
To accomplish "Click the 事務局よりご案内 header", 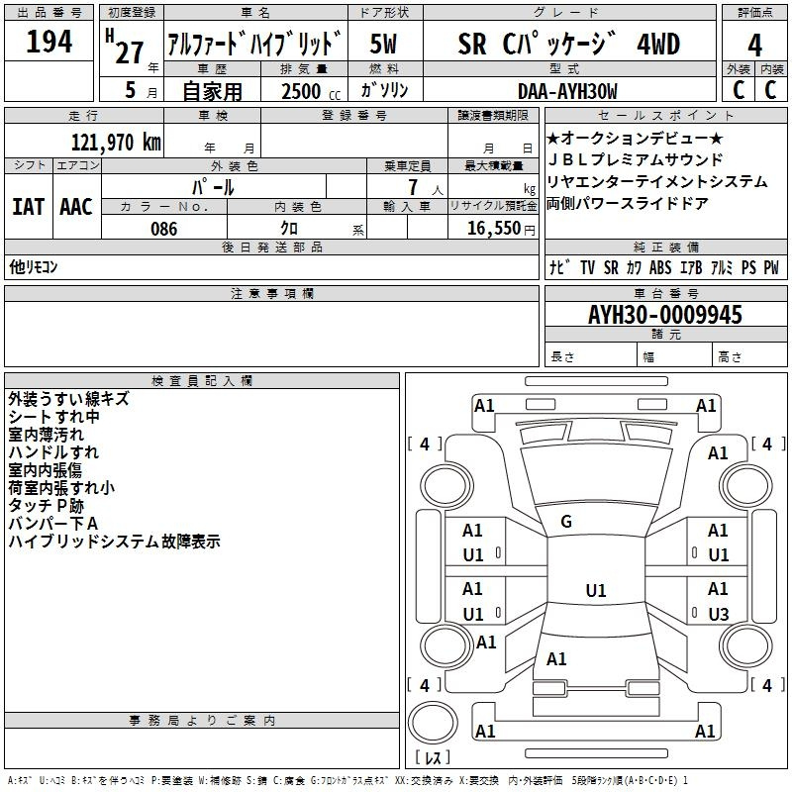I will click(202, 721).
